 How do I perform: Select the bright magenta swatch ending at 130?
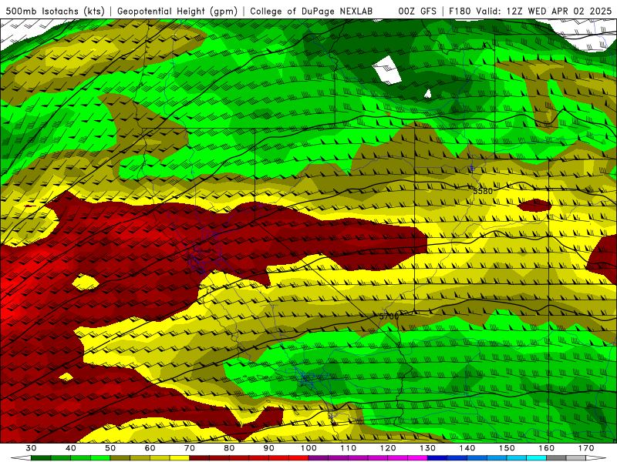417,458
